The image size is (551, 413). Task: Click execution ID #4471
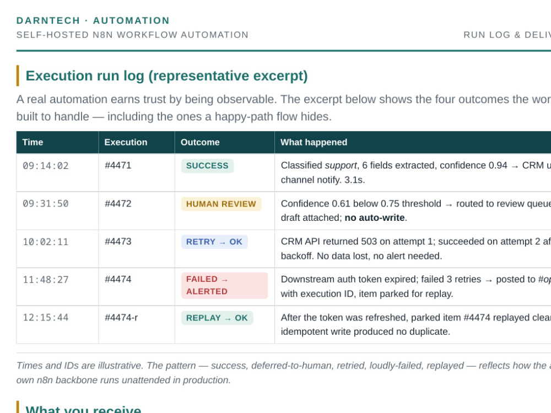(118, 165)
